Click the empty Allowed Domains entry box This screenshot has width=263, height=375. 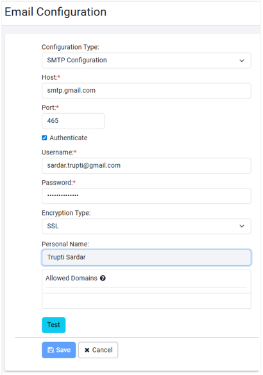click(146, 301)
